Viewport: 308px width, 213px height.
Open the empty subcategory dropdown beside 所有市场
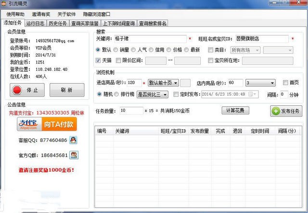278,50
